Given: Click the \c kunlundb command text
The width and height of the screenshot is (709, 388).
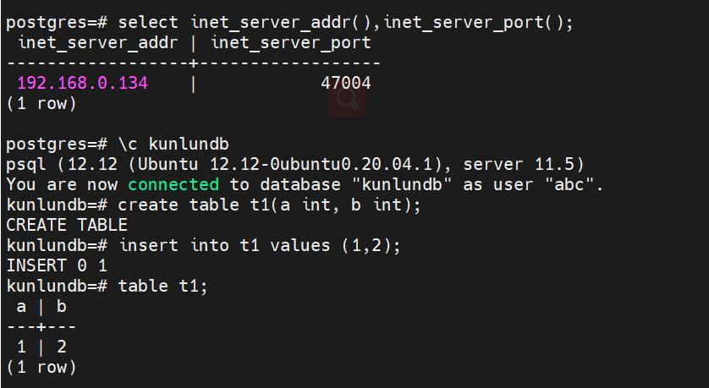Looking at the screenshot, I should 173,144.
